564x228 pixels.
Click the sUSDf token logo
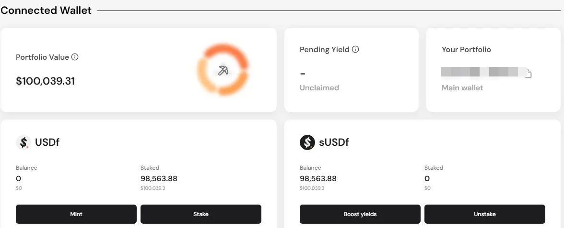coord(307,142)
